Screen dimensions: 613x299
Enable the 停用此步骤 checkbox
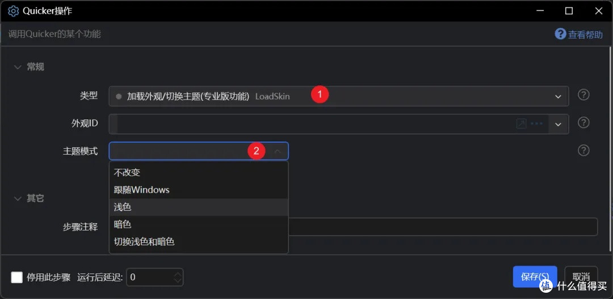(x=17, y=277)
